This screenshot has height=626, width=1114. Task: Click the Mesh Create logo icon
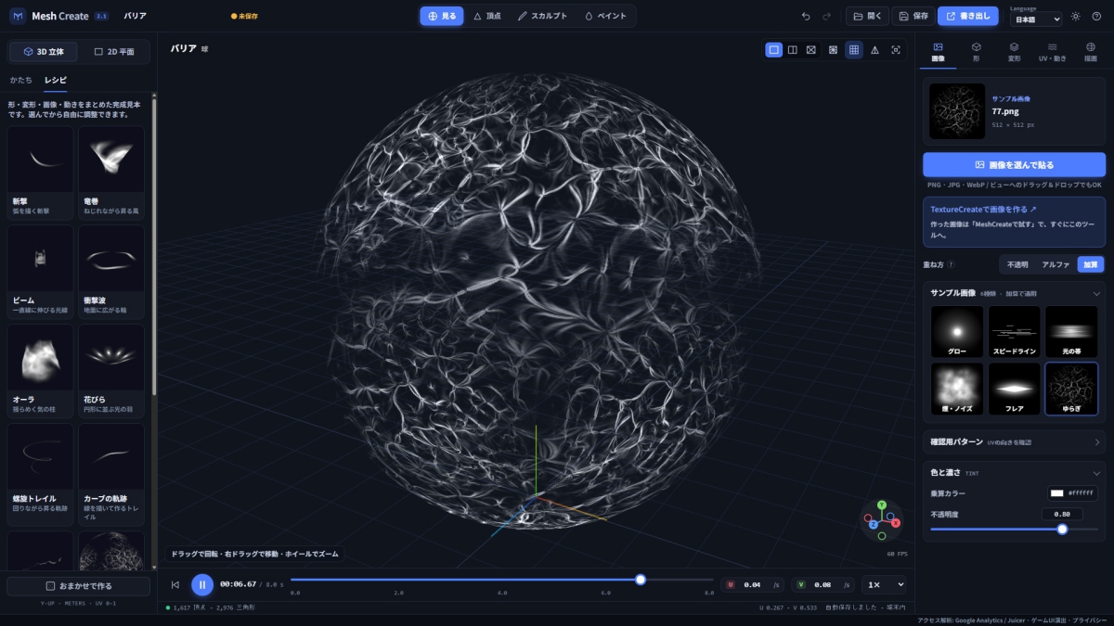click(18, 16)
